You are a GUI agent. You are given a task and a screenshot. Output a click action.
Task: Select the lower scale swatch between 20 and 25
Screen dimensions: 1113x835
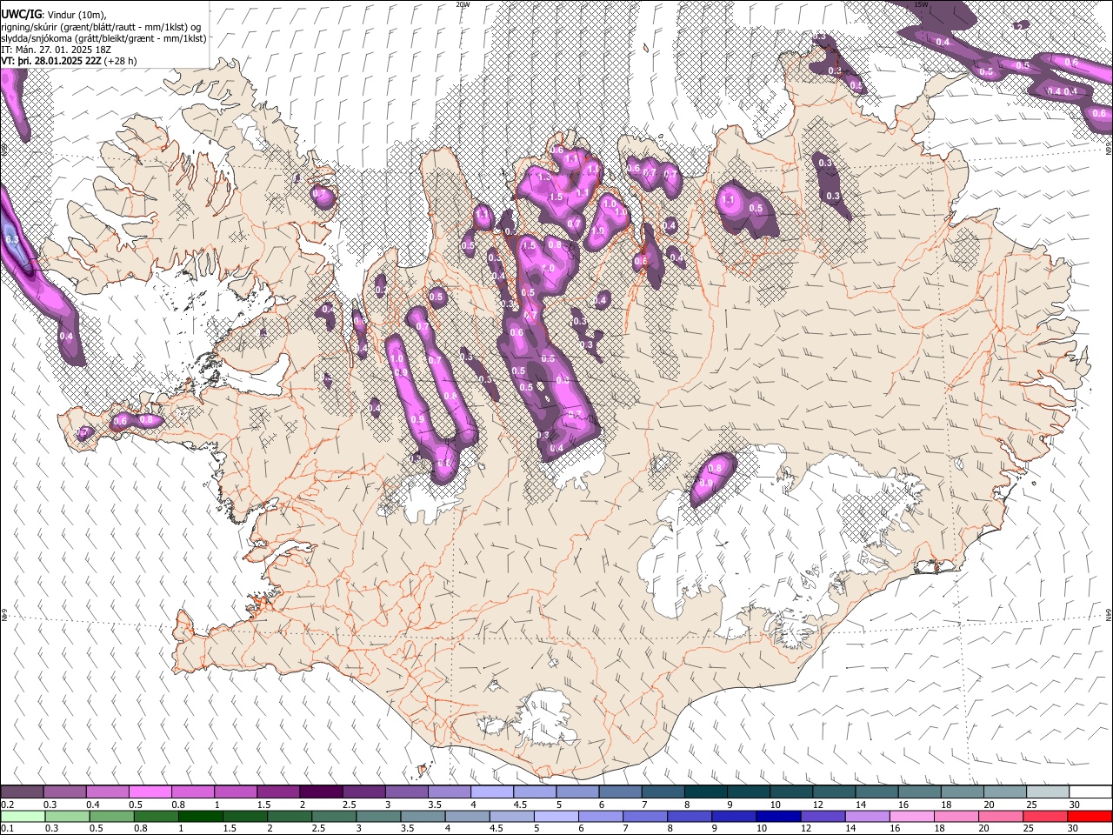pos(1000,817)
